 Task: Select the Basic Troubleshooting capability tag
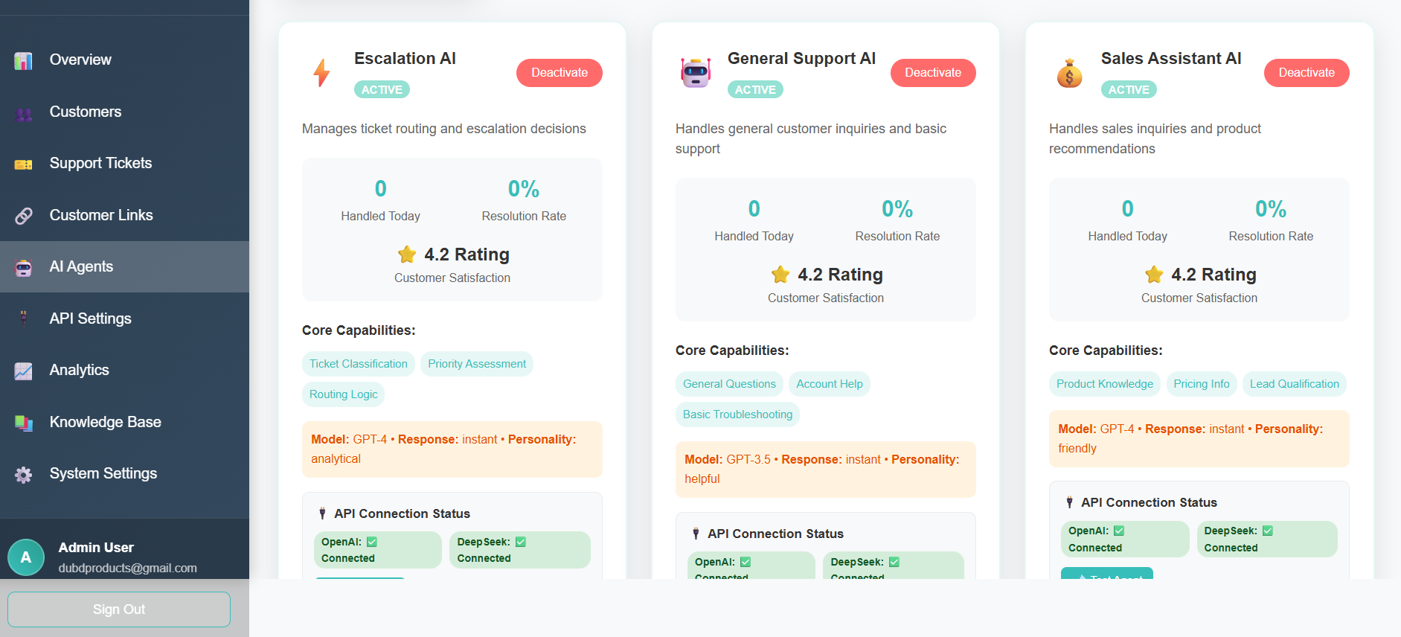737,414
